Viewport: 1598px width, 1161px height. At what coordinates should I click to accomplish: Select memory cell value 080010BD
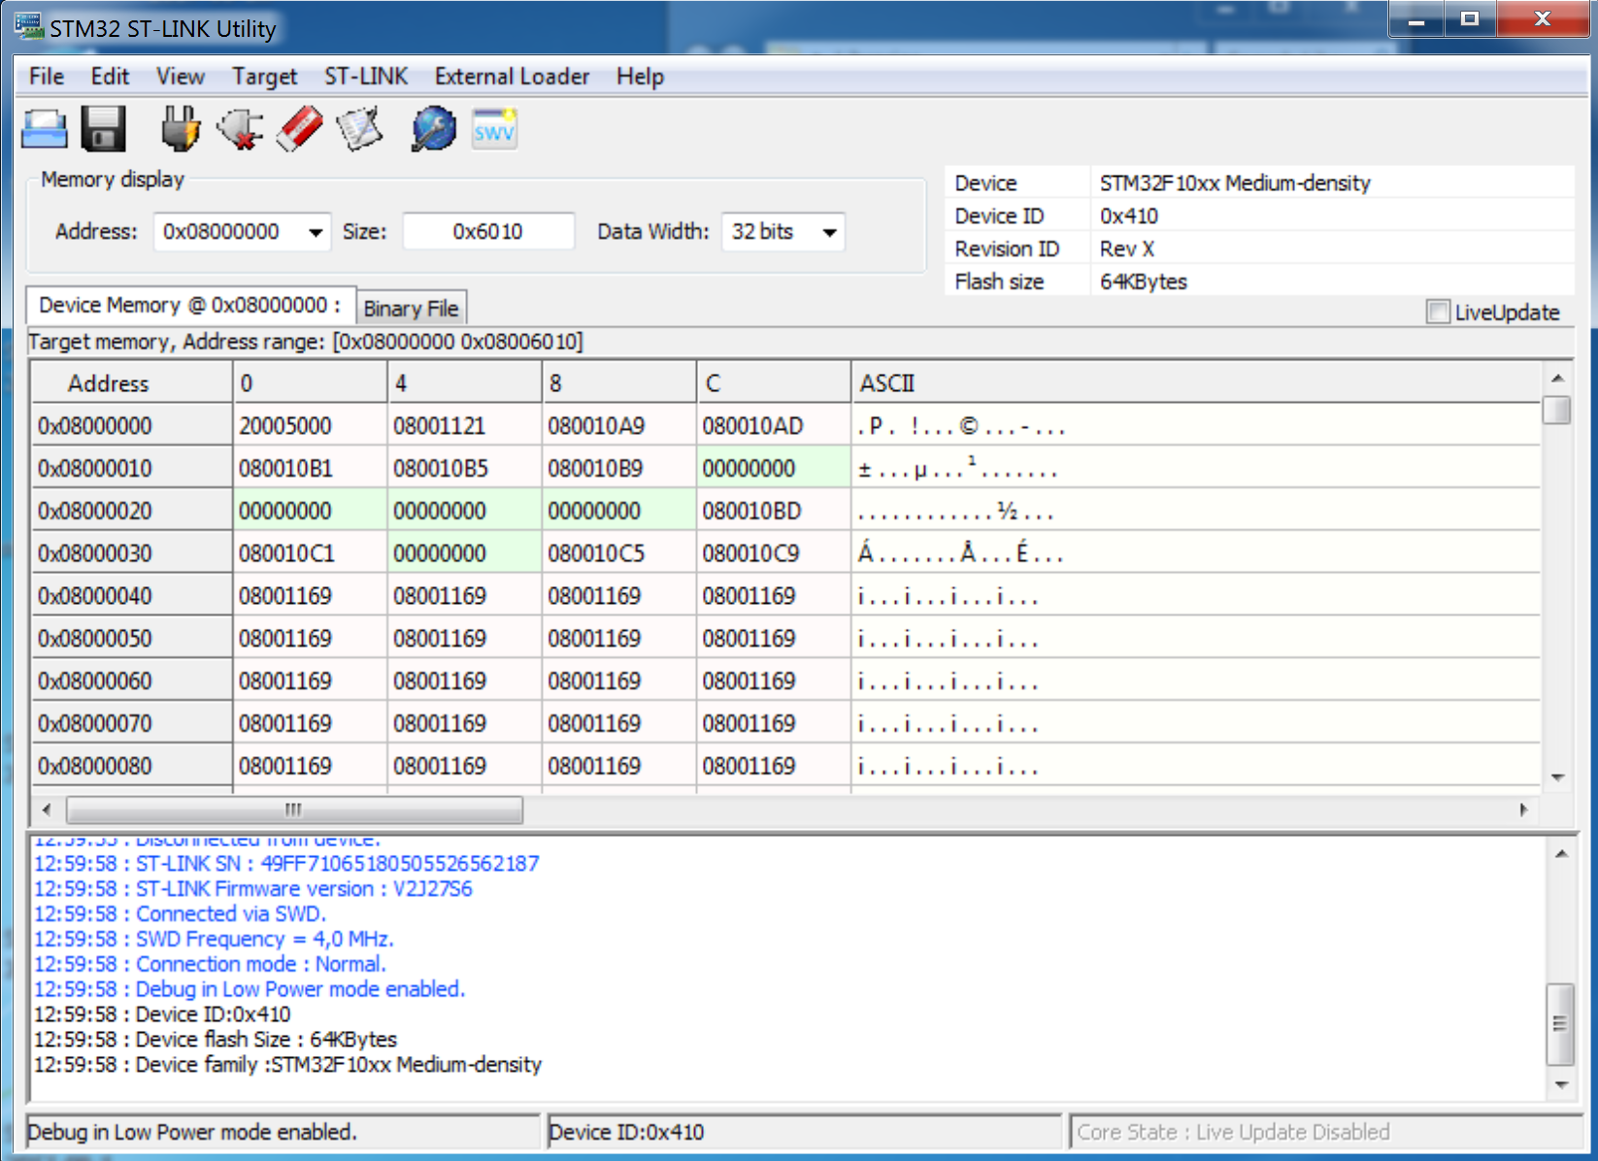click(x=774, y=512)
